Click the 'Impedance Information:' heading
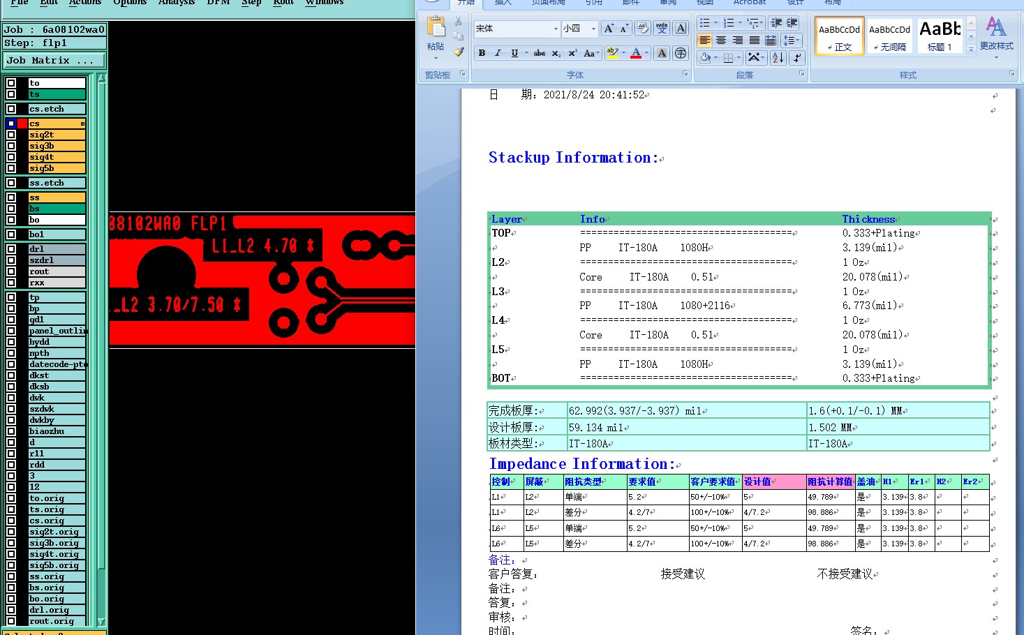 point(582,464)
